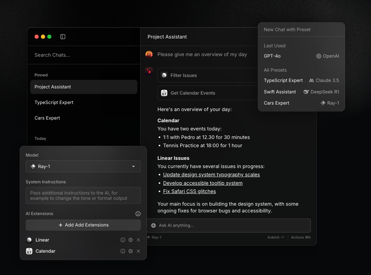The image size is (371, 275).
Task: Select Swift Assistant preset in menu
Action: [x=301, y=92]
